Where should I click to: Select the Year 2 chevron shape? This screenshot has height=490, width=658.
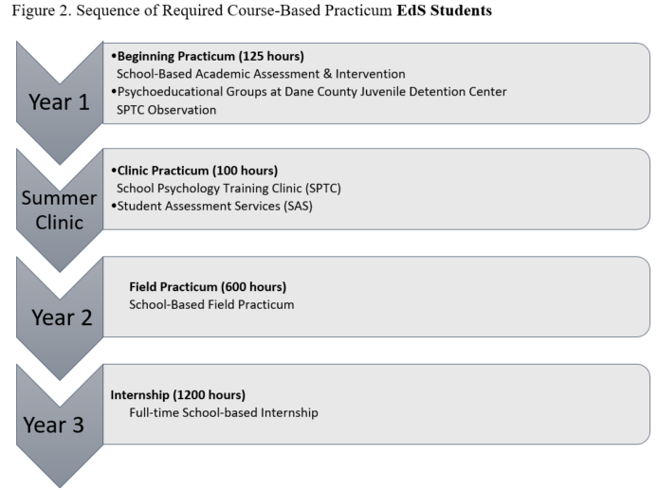tap(59, 318)
